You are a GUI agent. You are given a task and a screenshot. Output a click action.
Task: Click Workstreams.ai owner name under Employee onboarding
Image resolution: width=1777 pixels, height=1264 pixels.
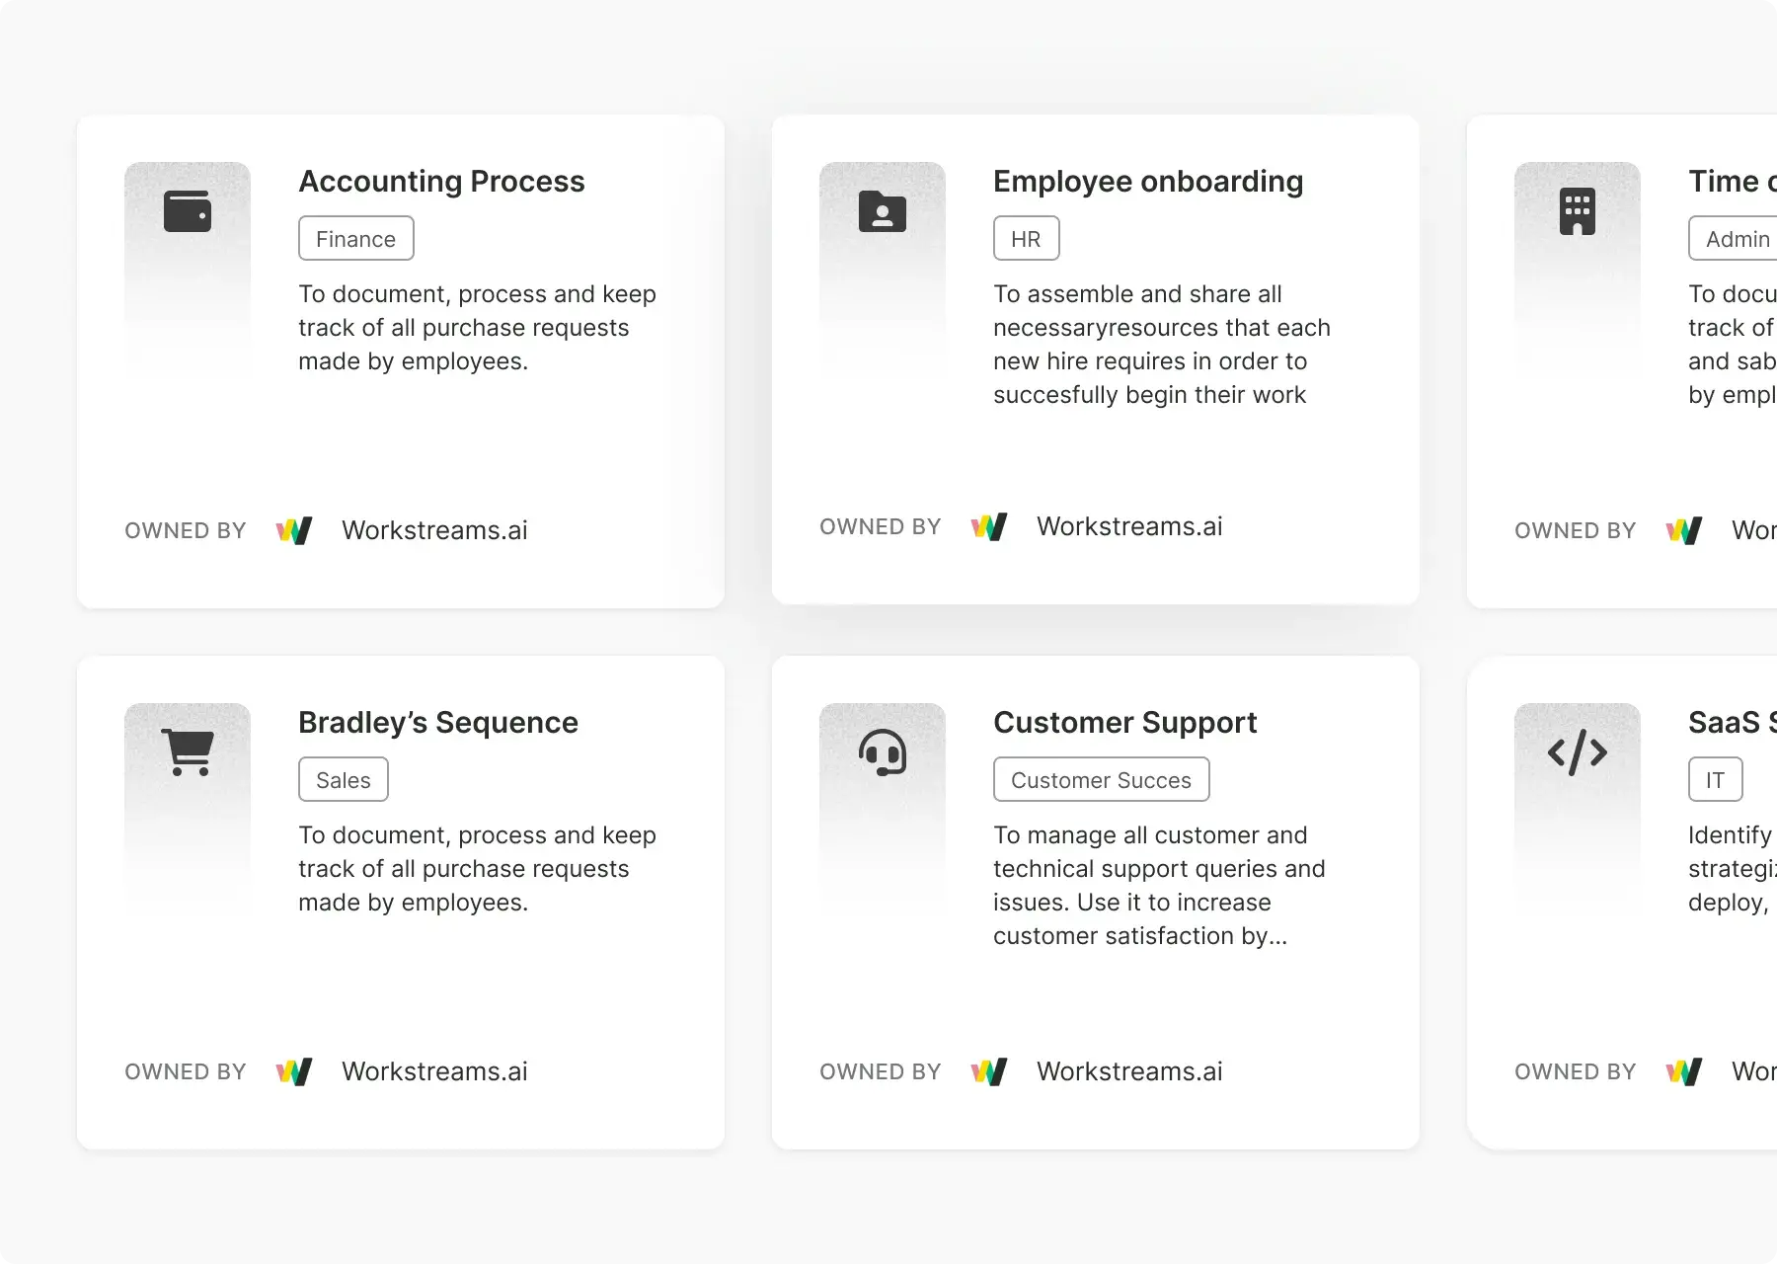[x=1129, y=527]
